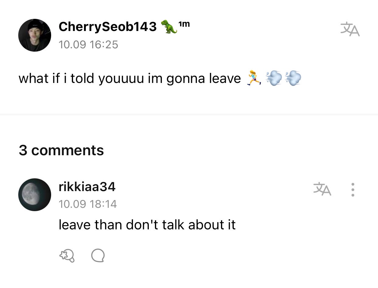Click the comment 'leave than don't talk about it'
The width and height of the screenshot is (378, 288).
(147, 225)
